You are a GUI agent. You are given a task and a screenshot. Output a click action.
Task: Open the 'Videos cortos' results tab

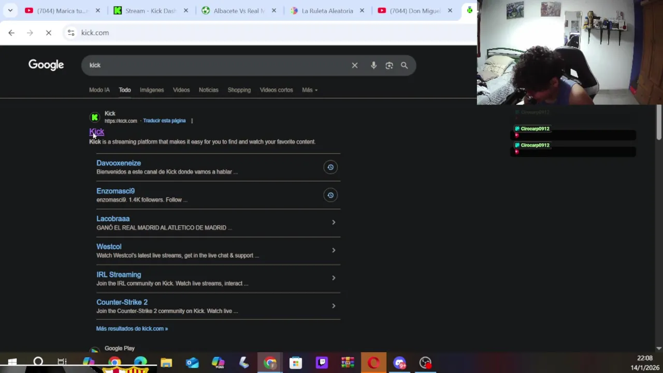coord(276,90)
